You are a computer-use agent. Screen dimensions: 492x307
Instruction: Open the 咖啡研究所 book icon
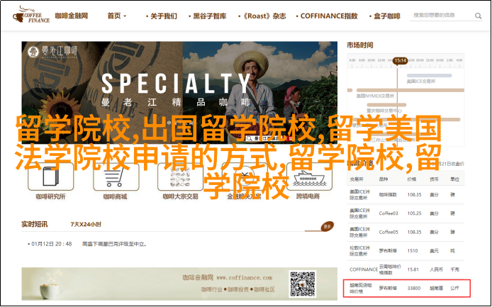(51, 177)
